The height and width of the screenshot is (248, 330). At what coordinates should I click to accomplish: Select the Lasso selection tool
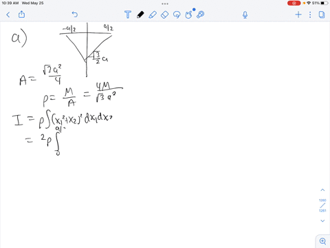[x=177, y=14]
